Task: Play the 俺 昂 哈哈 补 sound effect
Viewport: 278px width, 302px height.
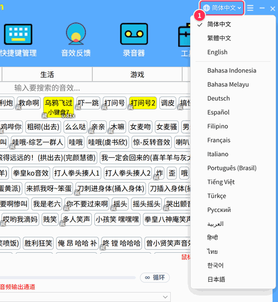Action: [77, 243]
